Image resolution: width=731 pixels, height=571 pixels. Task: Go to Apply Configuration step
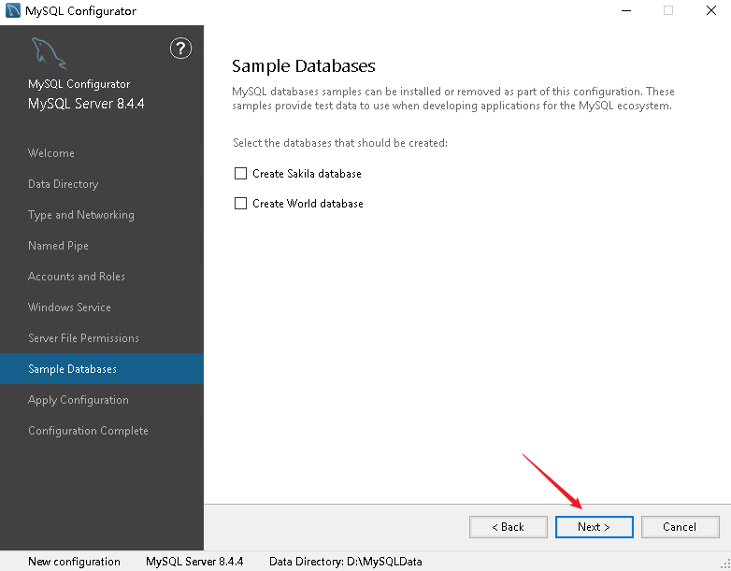(79, 400)
